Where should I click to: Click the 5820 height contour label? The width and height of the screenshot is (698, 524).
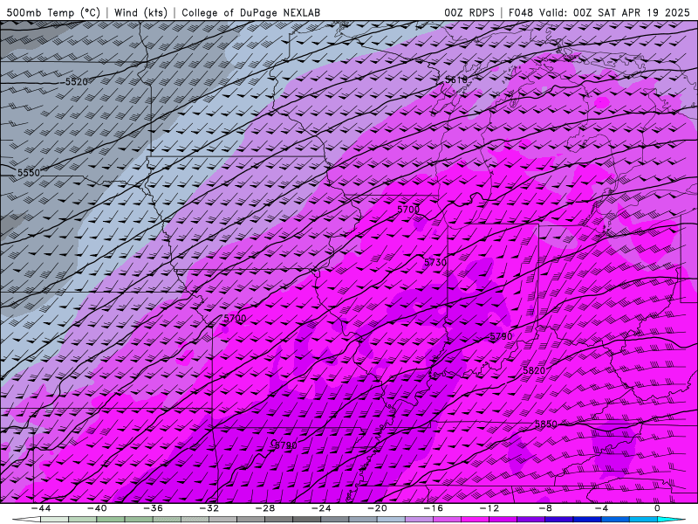534,370
